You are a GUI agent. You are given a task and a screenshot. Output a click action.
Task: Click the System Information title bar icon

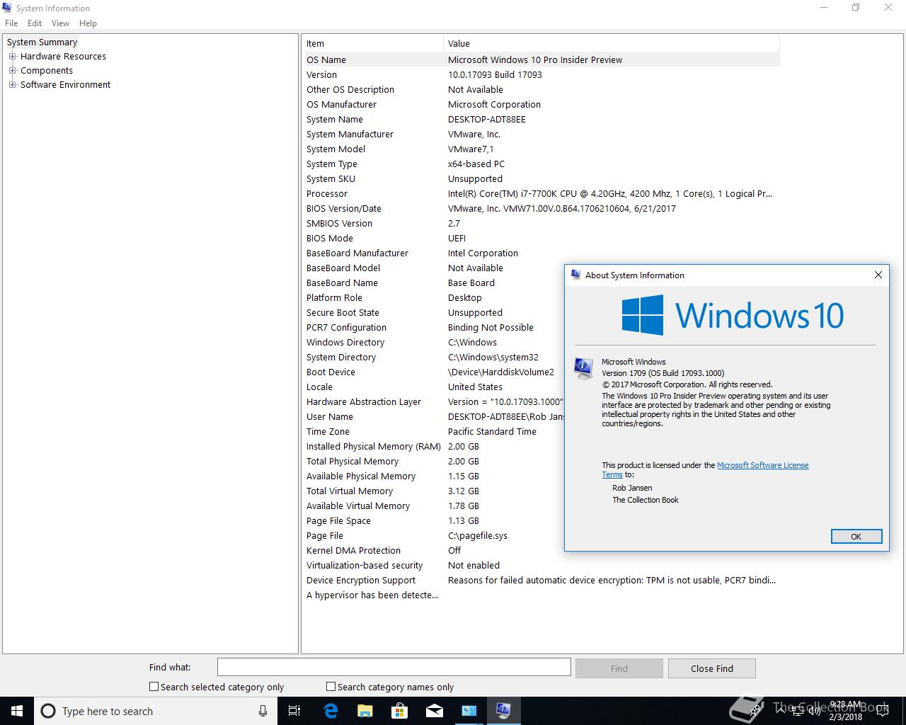pyautogui.click(x=7, y=8)
